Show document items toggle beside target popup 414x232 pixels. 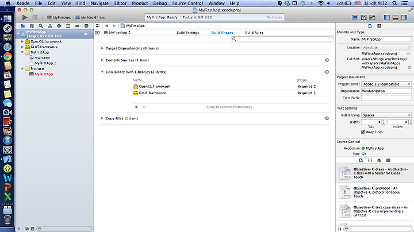pos(97,33)
